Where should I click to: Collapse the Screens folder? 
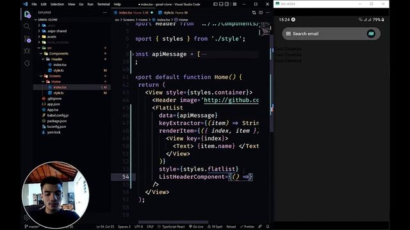[x=55, y=76]
